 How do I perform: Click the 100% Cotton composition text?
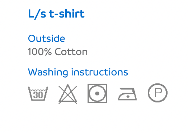pyautogui.click(x=58, y=52)
